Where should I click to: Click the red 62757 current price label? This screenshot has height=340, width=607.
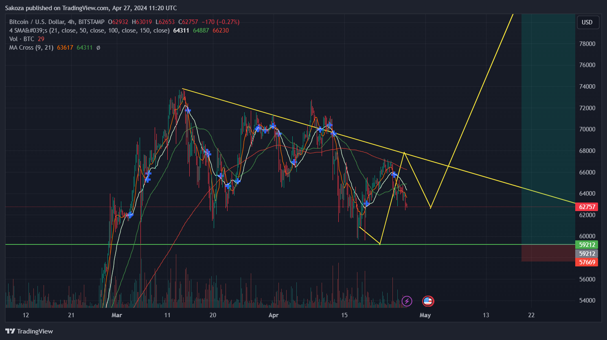pyautogui.click(x=587, y=207)
